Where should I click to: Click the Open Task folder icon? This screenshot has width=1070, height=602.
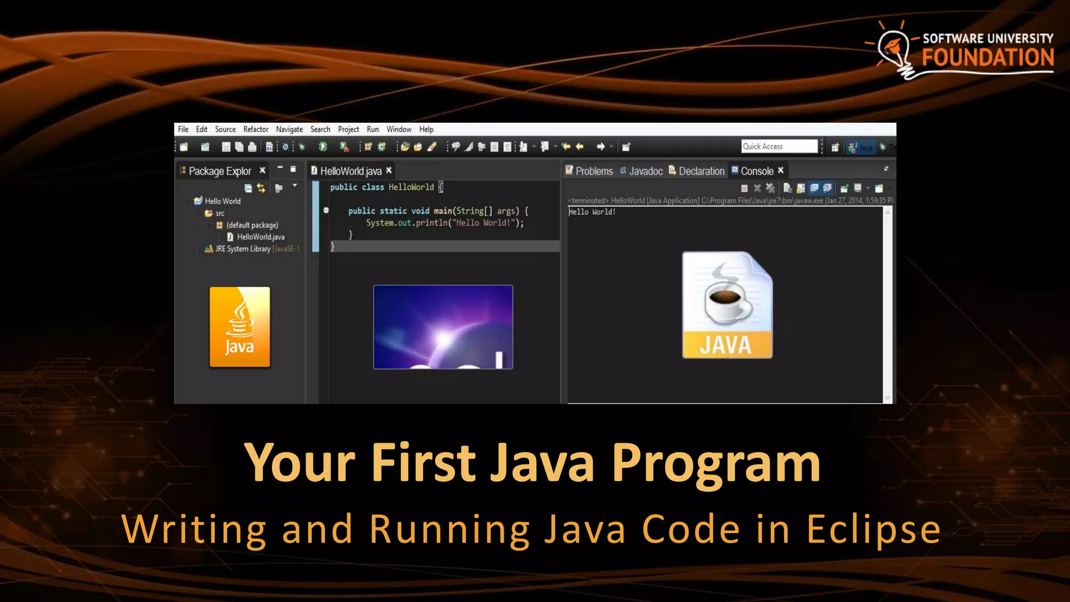tap(418, 147)
